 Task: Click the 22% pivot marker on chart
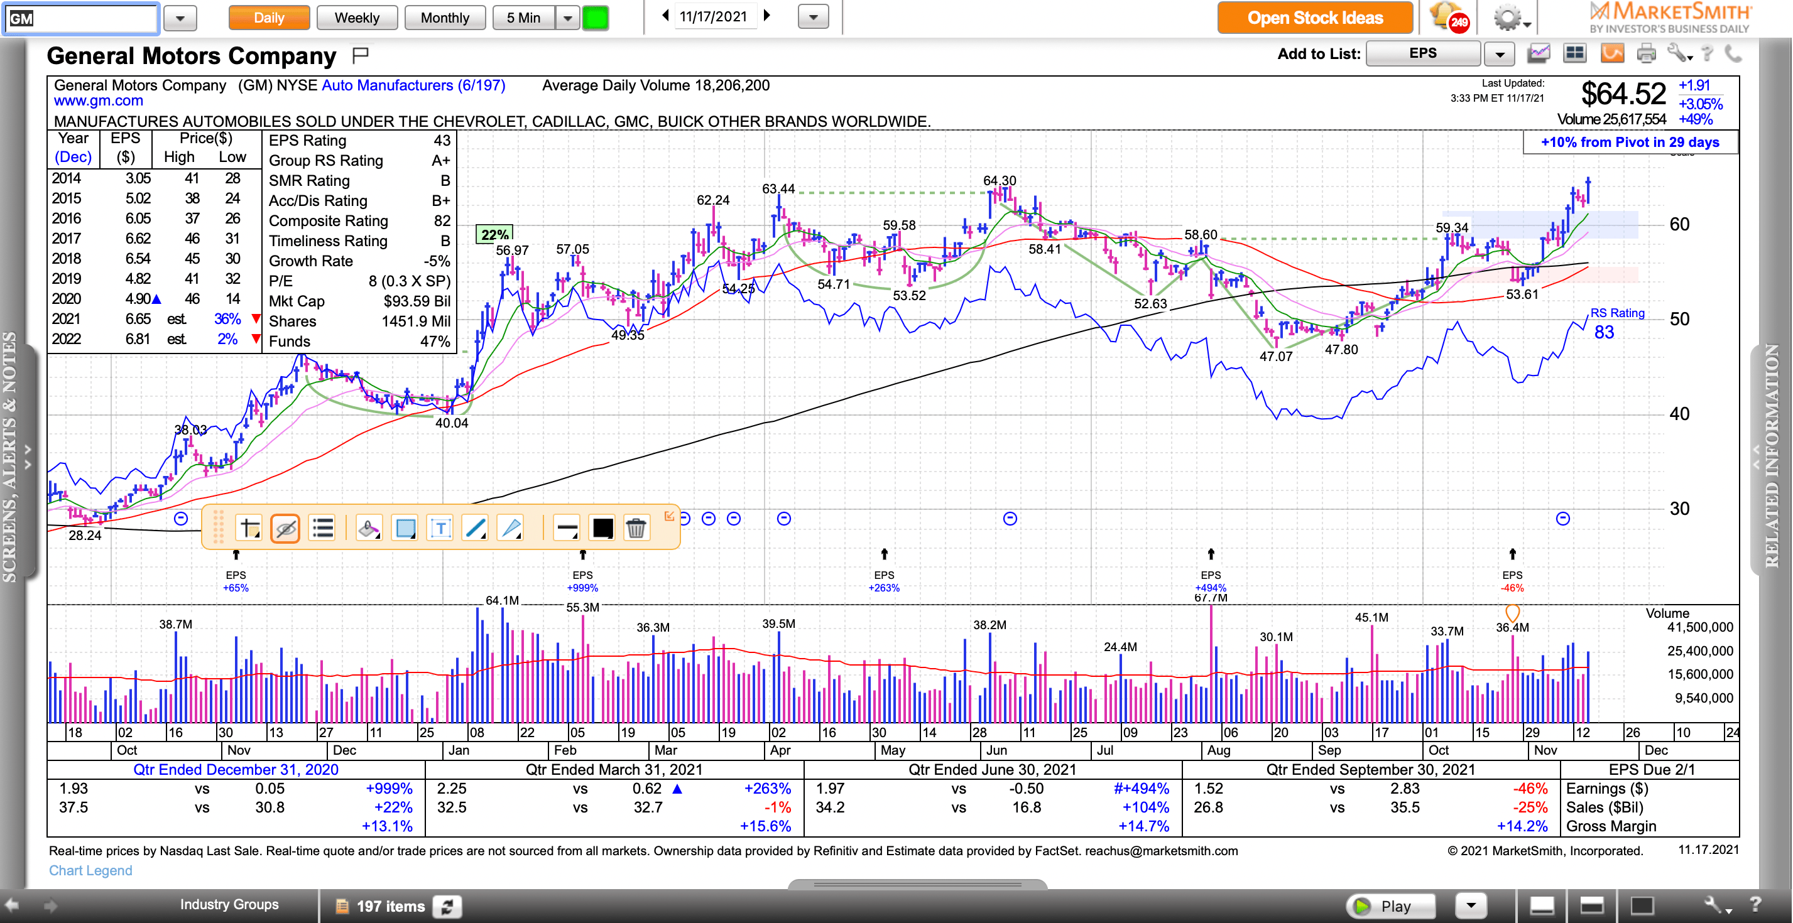(x=494, y=234)
